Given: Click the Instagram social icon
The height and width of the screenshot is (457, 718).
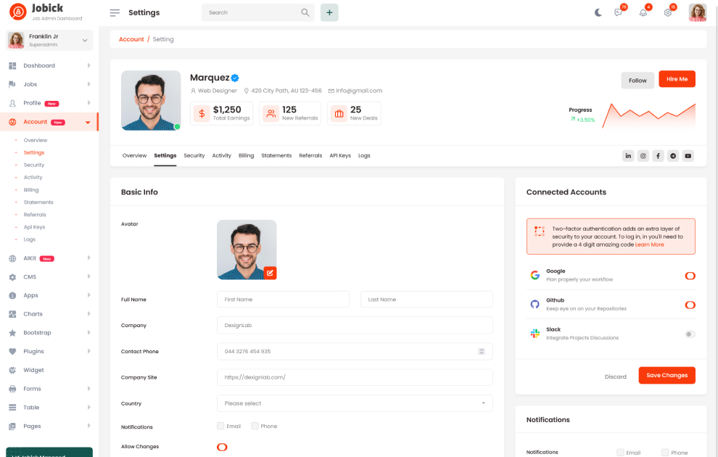Looking at the screenshot, I should coord(643,156).
